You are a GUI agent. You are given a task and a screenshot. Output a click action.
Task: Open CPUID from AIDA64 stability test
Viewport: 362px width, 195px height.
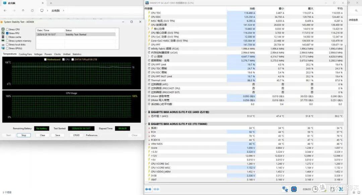(76, 135)
